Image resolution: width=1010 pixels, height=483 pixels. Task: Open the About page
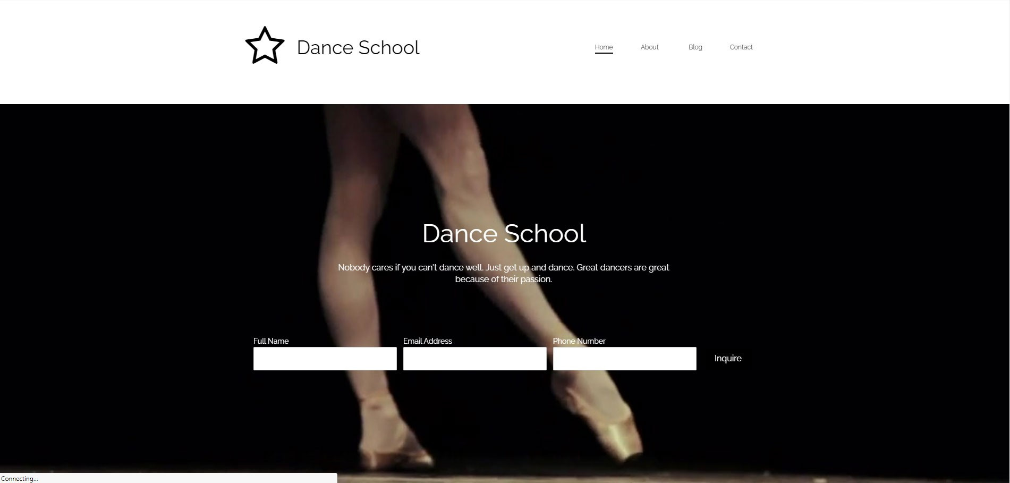click(x=649, y=47)
